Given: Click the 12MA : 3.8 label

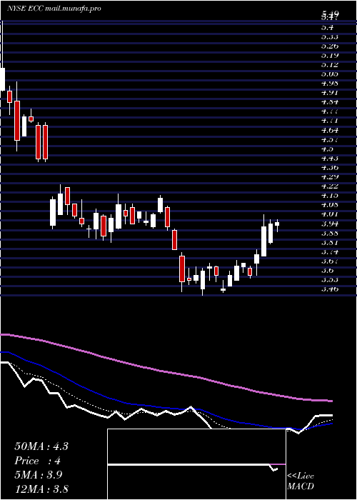Looking at the screenshot, I should (x=41, y=489).
